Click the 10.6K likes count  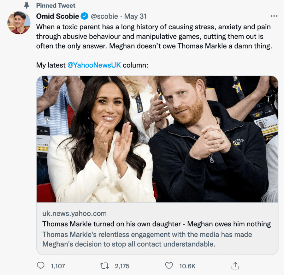pyautogui.click(x=187, y=266)
